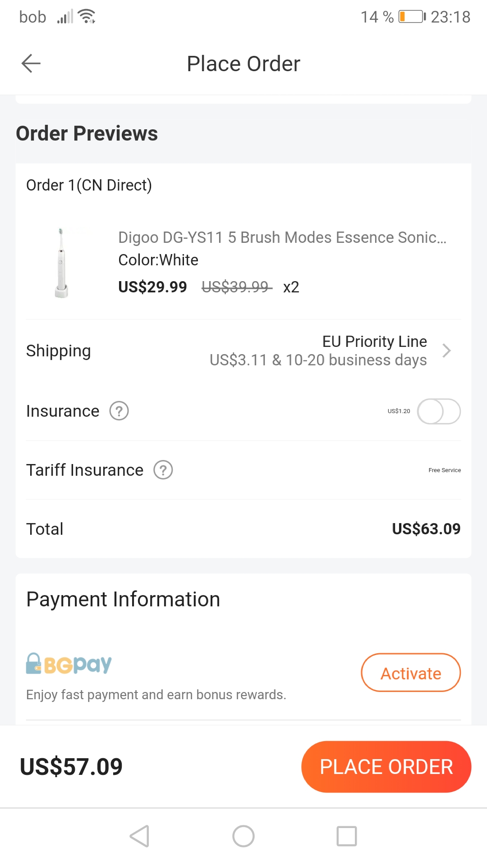
Task: Open Digoo DG-YS11 product title
Action: [x=282, y=237]
